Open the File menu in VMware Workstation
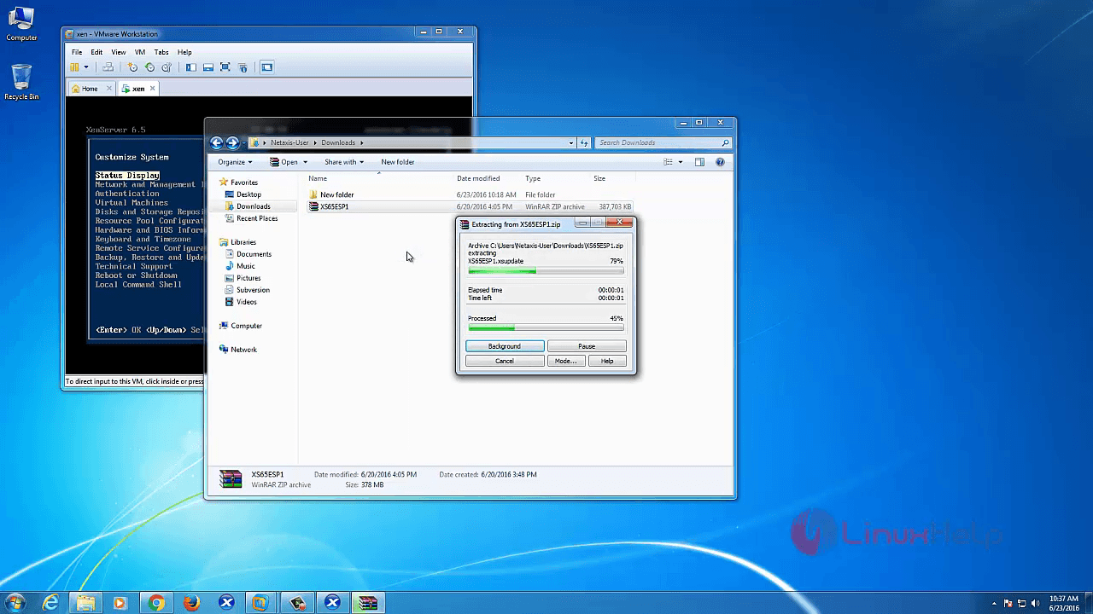Image resolution: width=1093 pixels, height=614 pixels. click(77, 52)
